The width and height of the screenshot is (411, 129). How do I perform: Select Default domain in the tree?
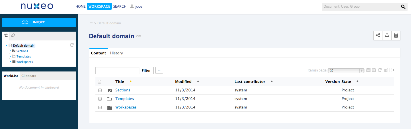(24, 46)
